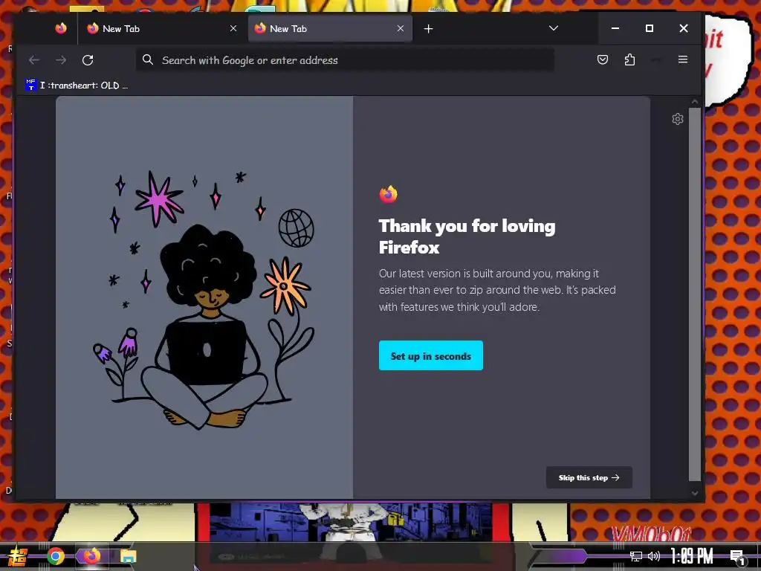Click the 1:09 PM taskbar clock
This screenshot has height=571, width=761.
pyautogui.click(x=692, y=555)
